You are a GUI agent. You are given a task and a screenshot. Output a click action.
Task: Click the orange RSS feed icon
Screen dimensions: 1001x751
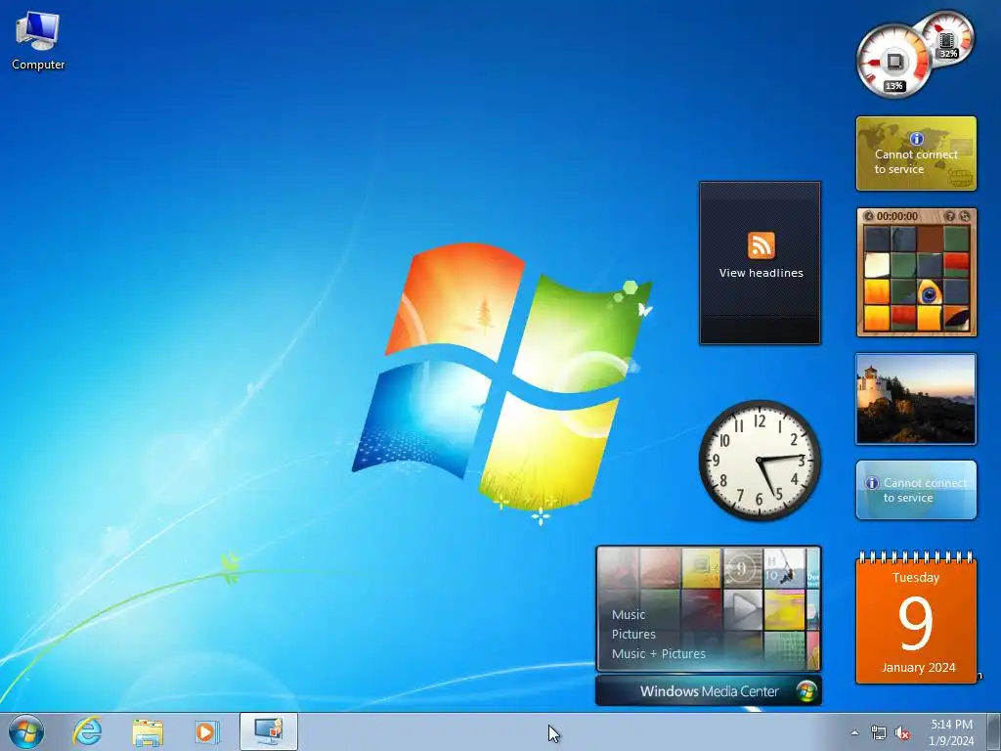761,245
